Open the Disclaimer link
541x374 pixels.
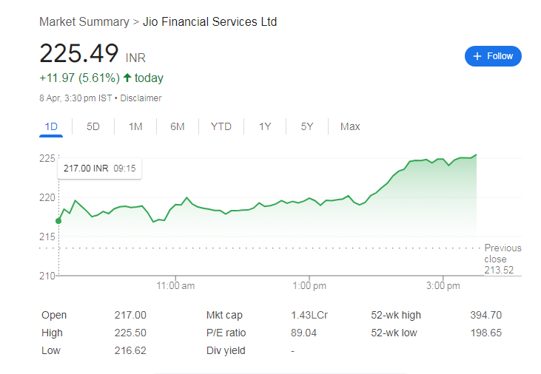click(x=141, y=98)
